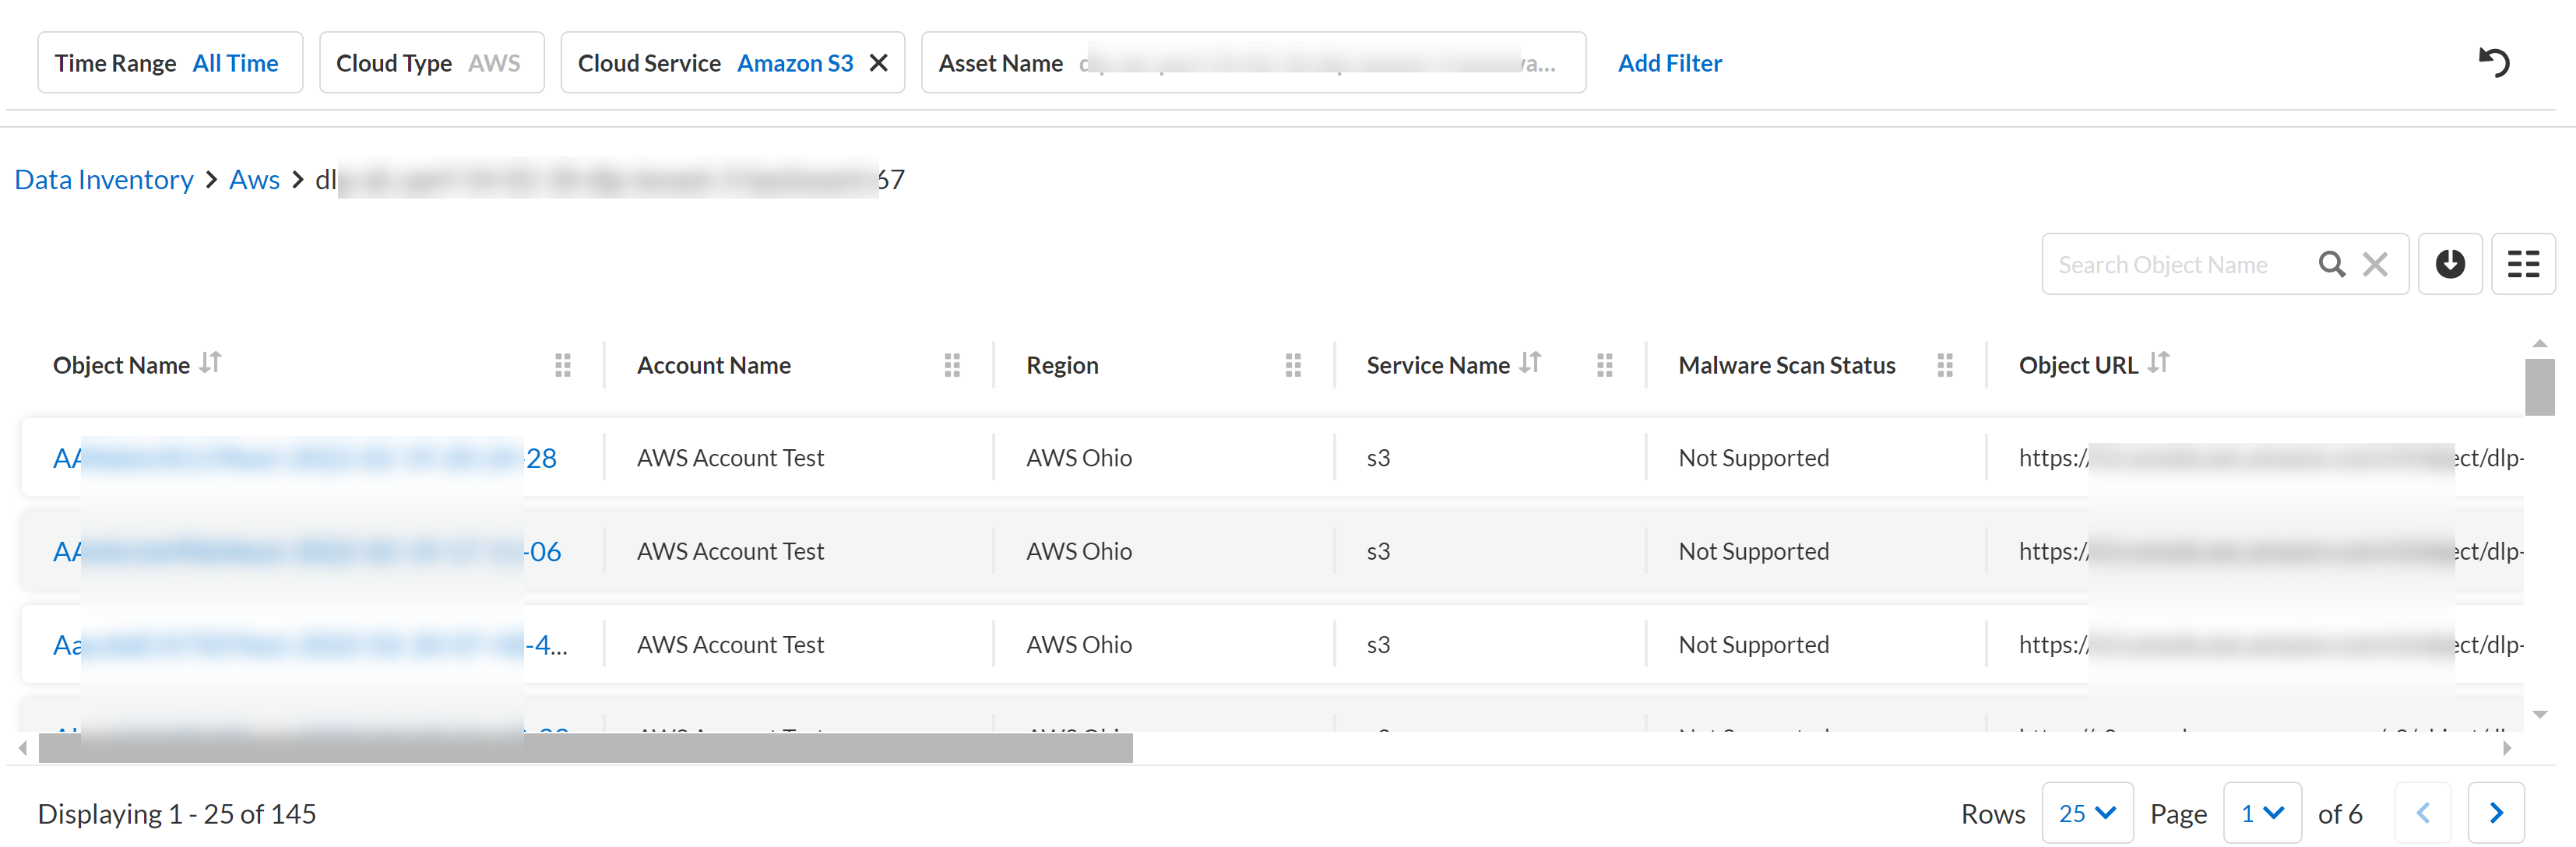Click the Region column header

pos(1062,365)
